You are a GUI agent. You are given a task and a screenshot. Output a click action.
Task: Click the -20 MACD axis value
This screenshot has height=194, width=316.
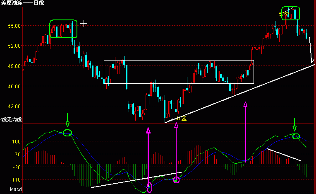17,167
